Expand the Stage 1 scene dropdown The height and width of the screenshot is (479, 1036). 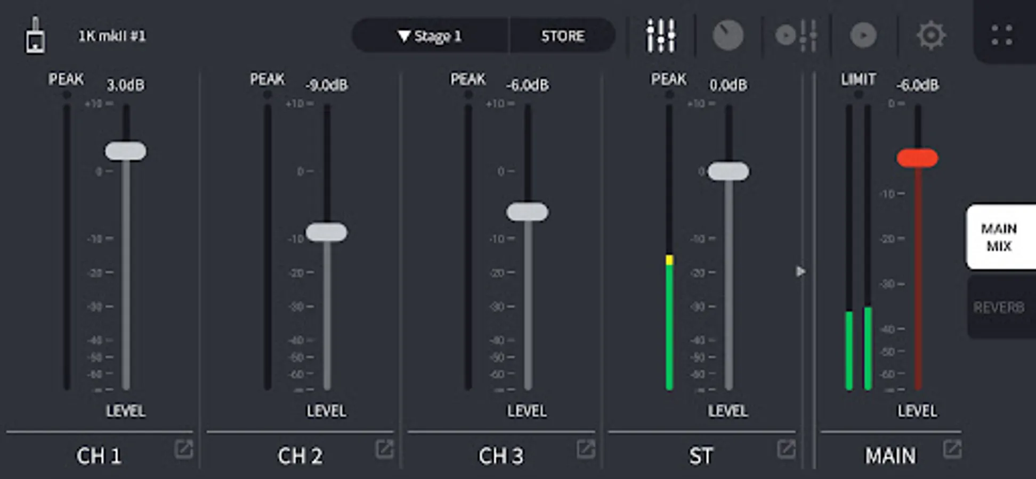pos(430,36)
